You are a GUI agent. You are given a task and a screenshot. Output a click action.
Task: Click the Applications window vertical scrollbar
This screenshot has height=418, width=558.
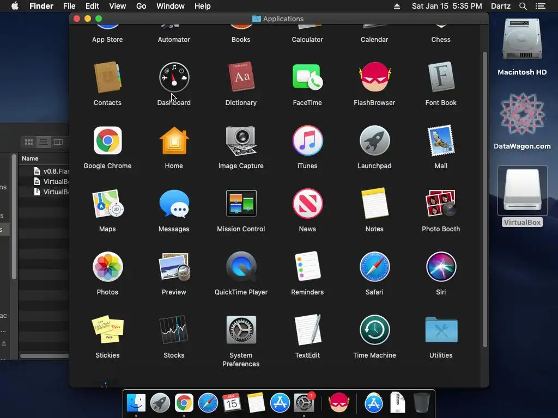click(484, 199)
